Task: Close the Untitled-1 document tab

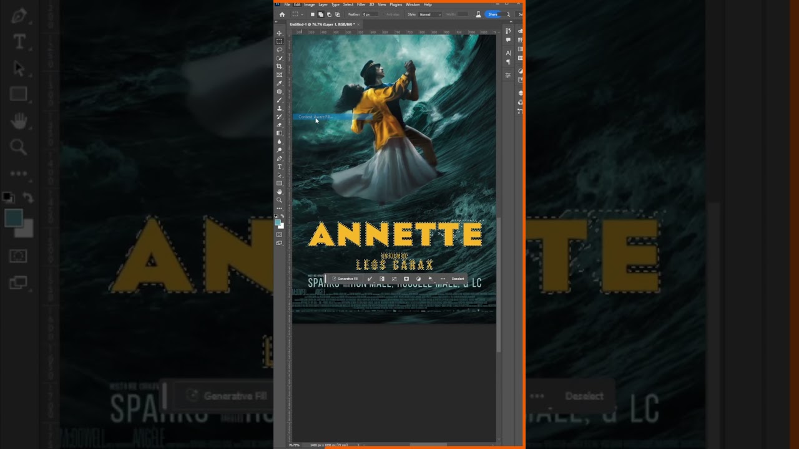Action: (x=358, y=24)
